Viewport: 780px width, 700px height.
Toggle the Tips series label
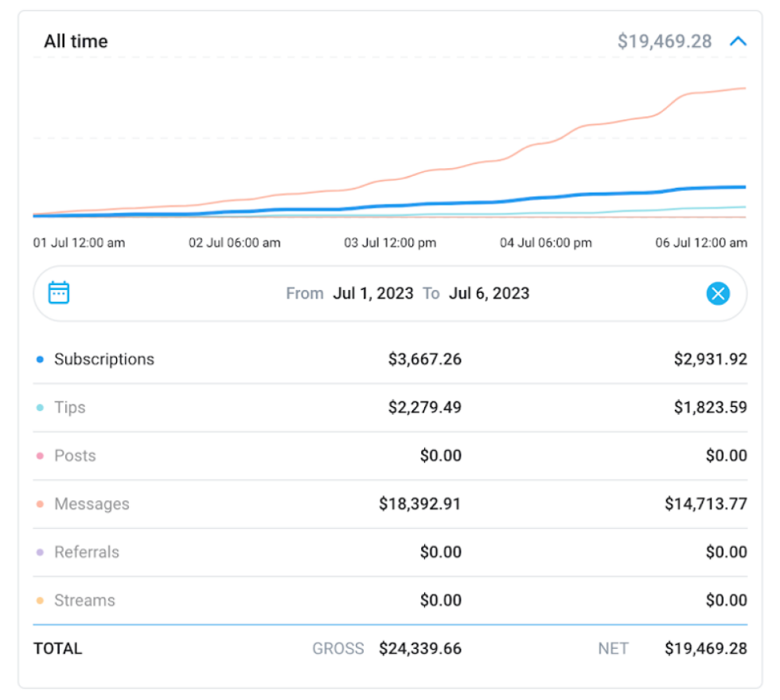click(70, 408)
